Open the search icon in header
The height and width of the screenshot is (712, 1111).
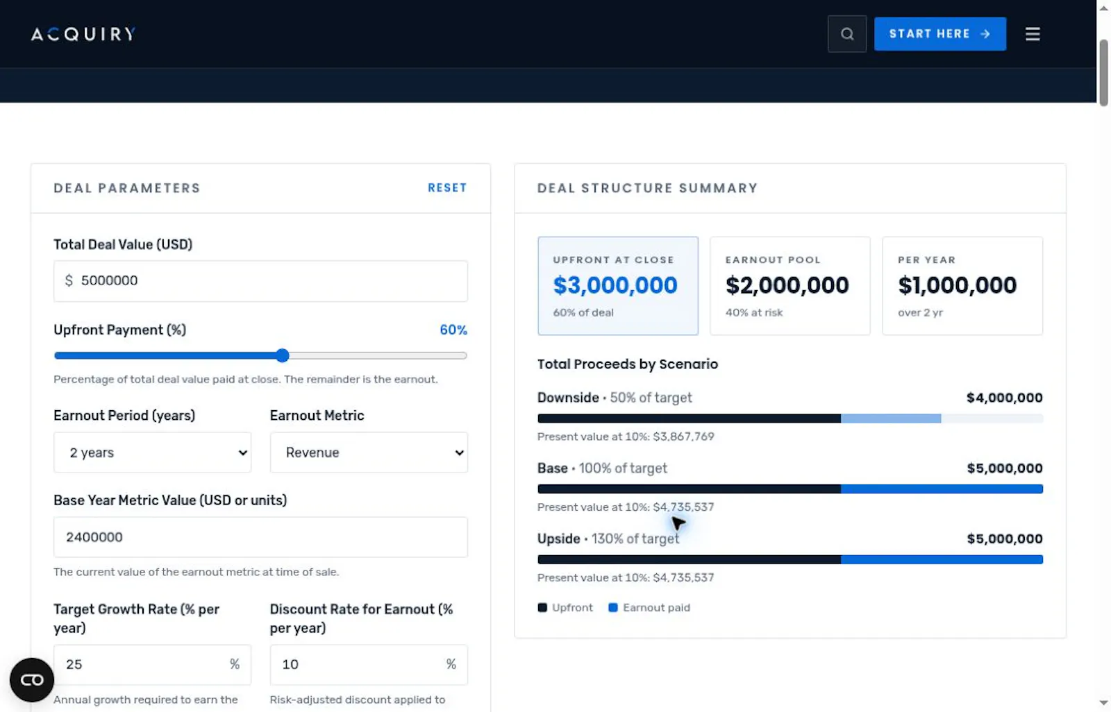[846, 34]
